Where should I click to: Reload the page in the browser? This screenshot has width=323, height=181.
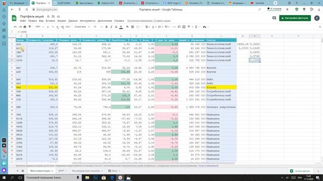coord(27,10)
